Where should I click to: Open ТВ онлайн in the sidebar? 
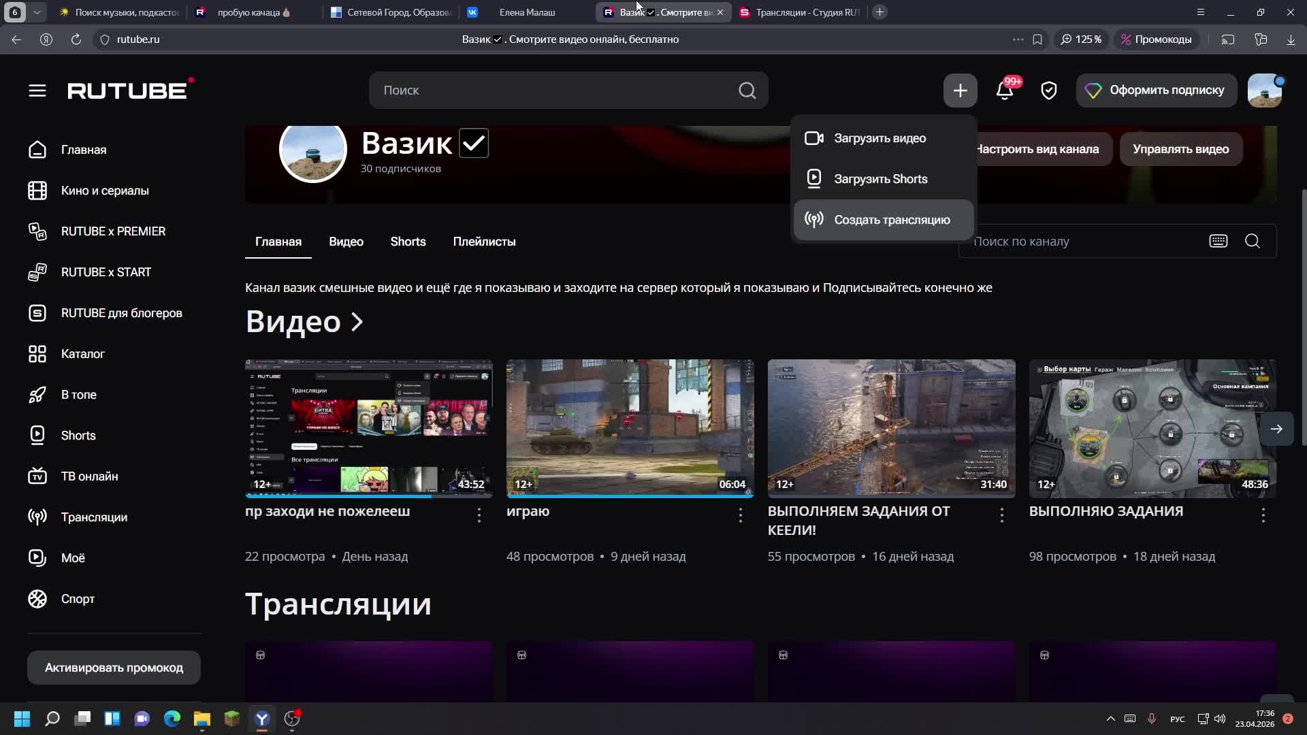pos(89,476)
